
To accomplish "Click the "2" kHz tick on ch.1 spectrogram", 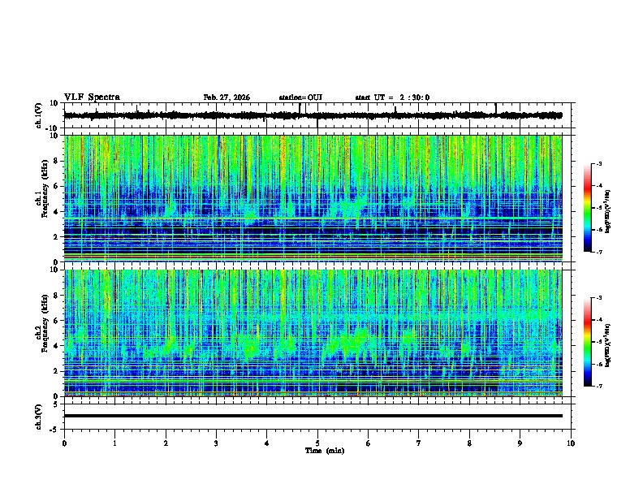I will [56, 236].
